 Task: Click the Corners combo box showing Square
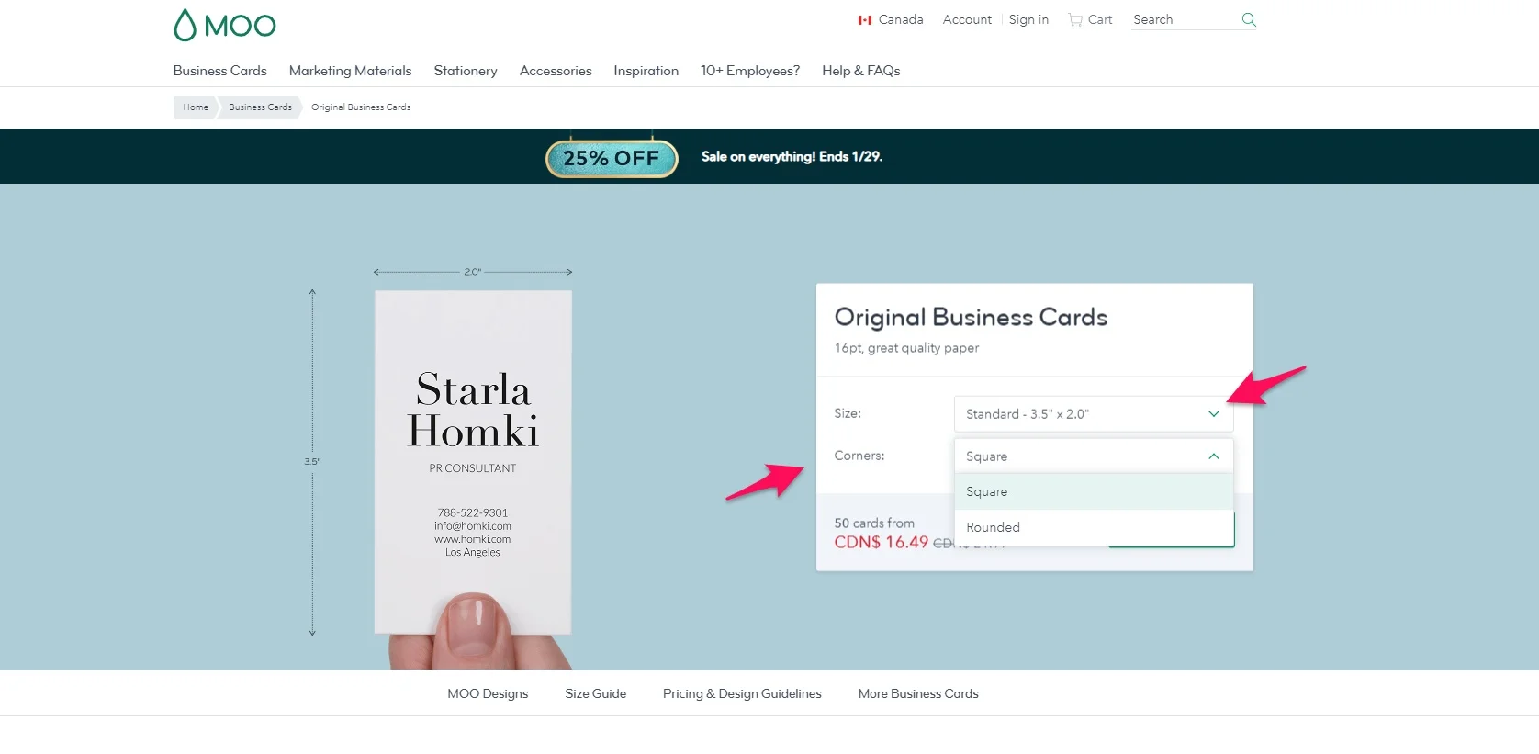coord(1094,456)
